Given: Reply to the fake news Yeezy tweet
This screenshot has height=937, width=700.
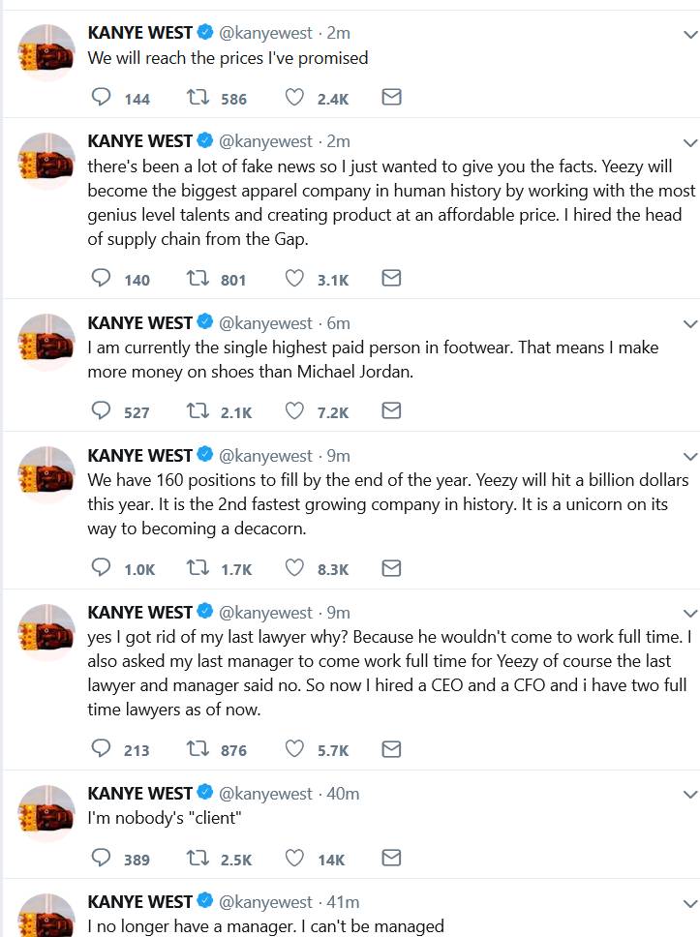Looking at the screenshot, I should click(x=101, y=279).
